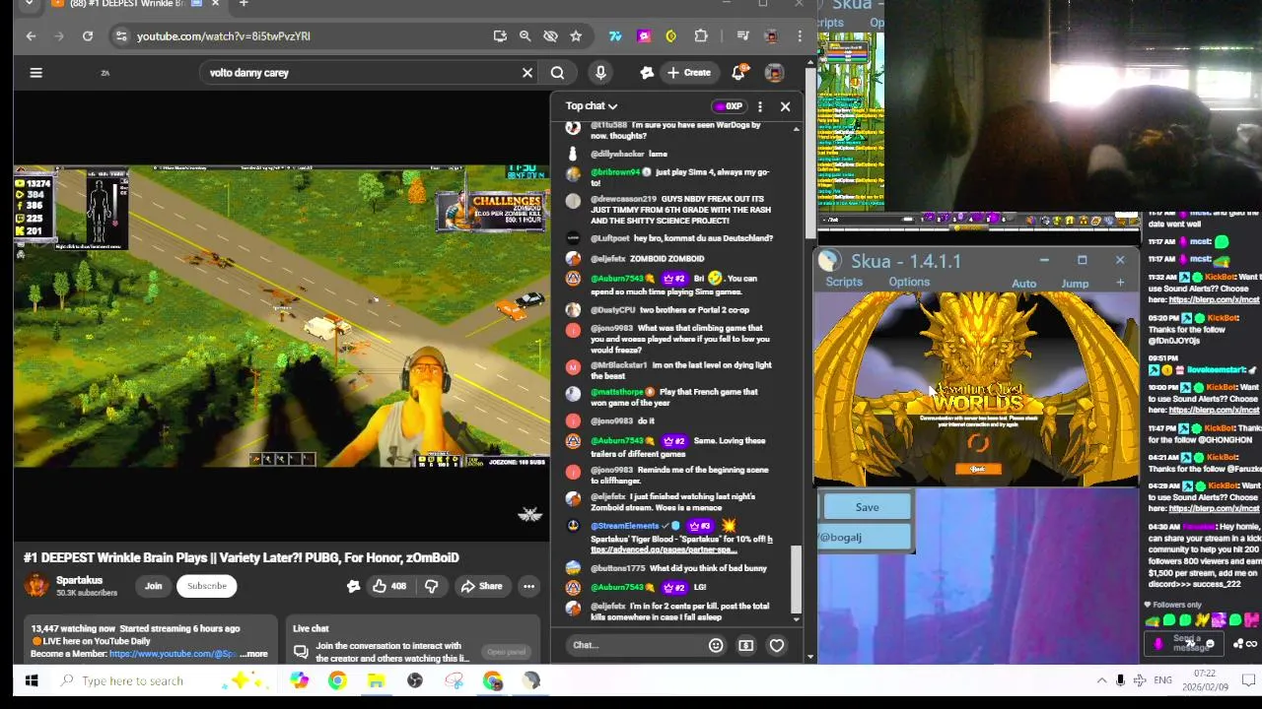Share the livestream video

click(481, 587)
